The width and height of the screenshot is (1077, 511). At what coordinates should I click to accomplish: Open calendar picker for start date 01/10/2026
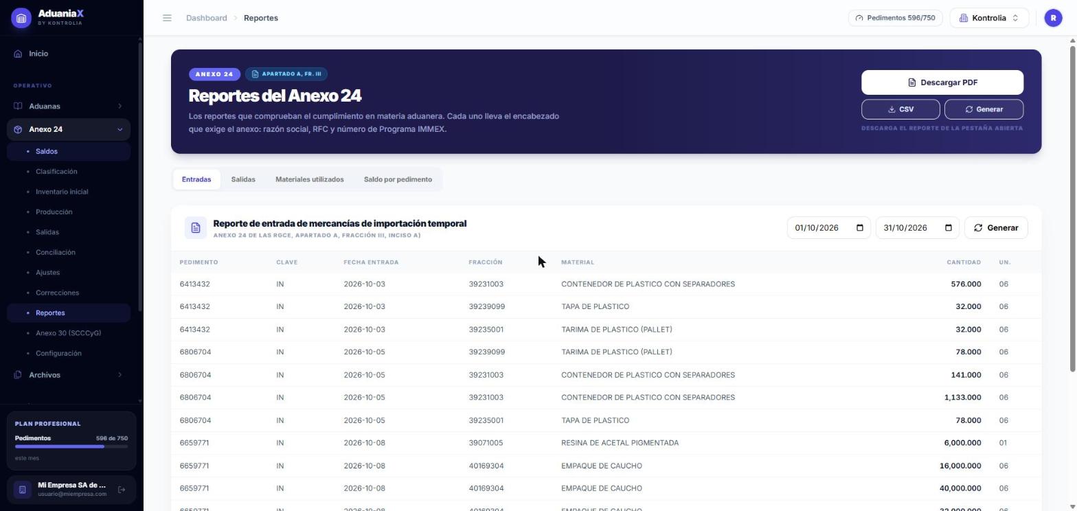click(859, 228)
